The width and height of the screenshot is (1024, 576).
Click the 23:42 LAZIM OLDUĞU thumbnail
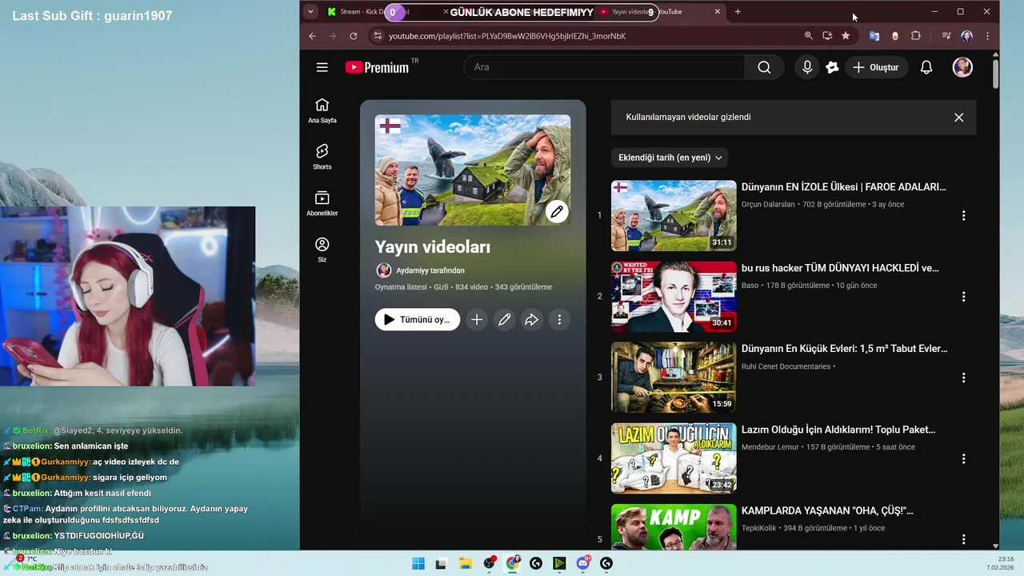pos(674,458)
